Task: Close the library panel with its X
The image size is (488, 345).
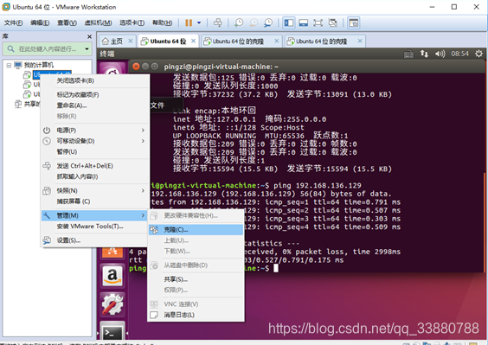Action: [x=90, y=36]
